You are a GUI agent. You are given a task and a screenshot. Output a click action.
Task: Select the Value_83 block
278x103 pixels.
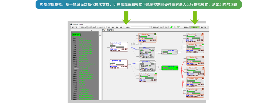pos(169,52)
